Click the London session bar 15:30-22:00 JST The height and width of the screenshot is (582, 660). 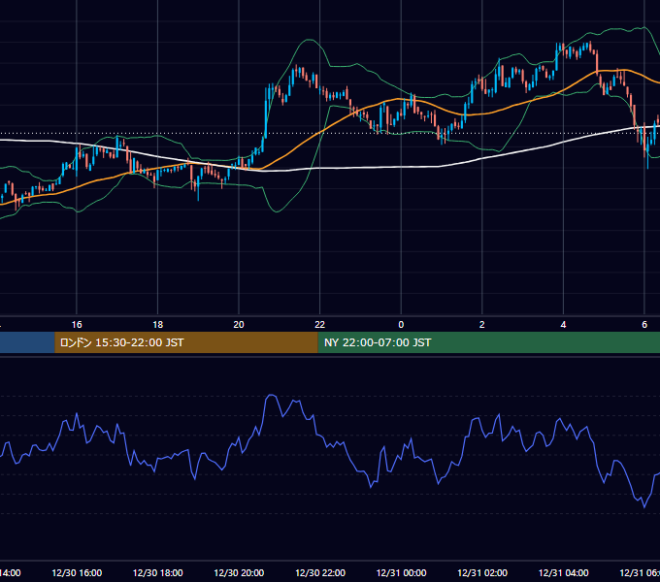[186, 342]
